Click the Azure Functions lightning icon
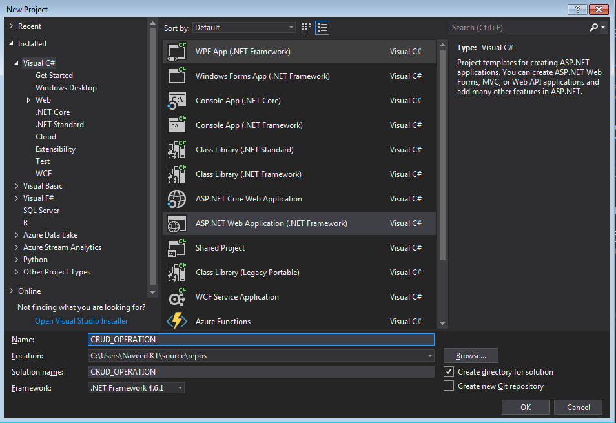This screenshot has width=616, height=423. tap(177, 320)
